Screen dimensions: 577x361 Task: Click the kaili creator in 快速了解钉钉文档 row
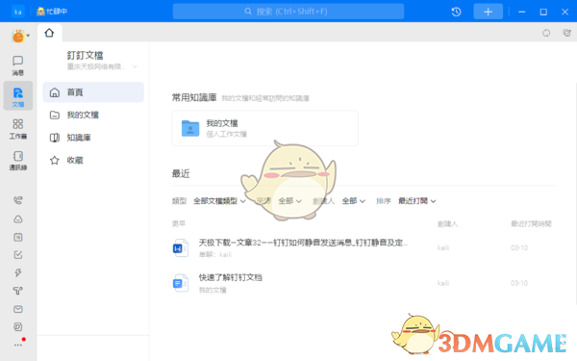click(443, 283)
